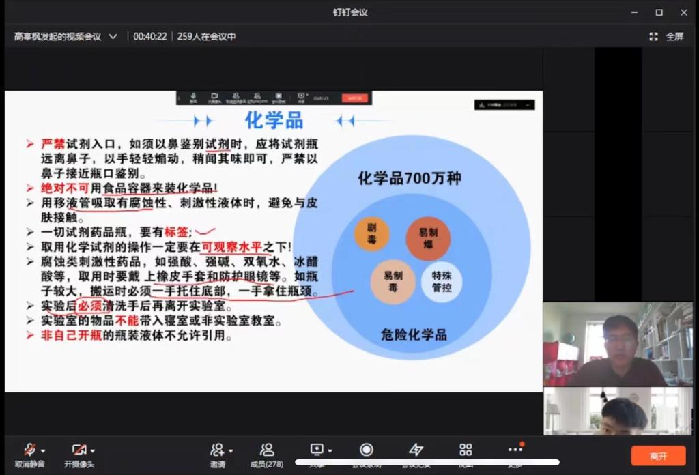Click the red button in the shared screen's toolbar
The height and width of the screenshot is (475, 699).
pyautogui.click(x=354, y=98)
